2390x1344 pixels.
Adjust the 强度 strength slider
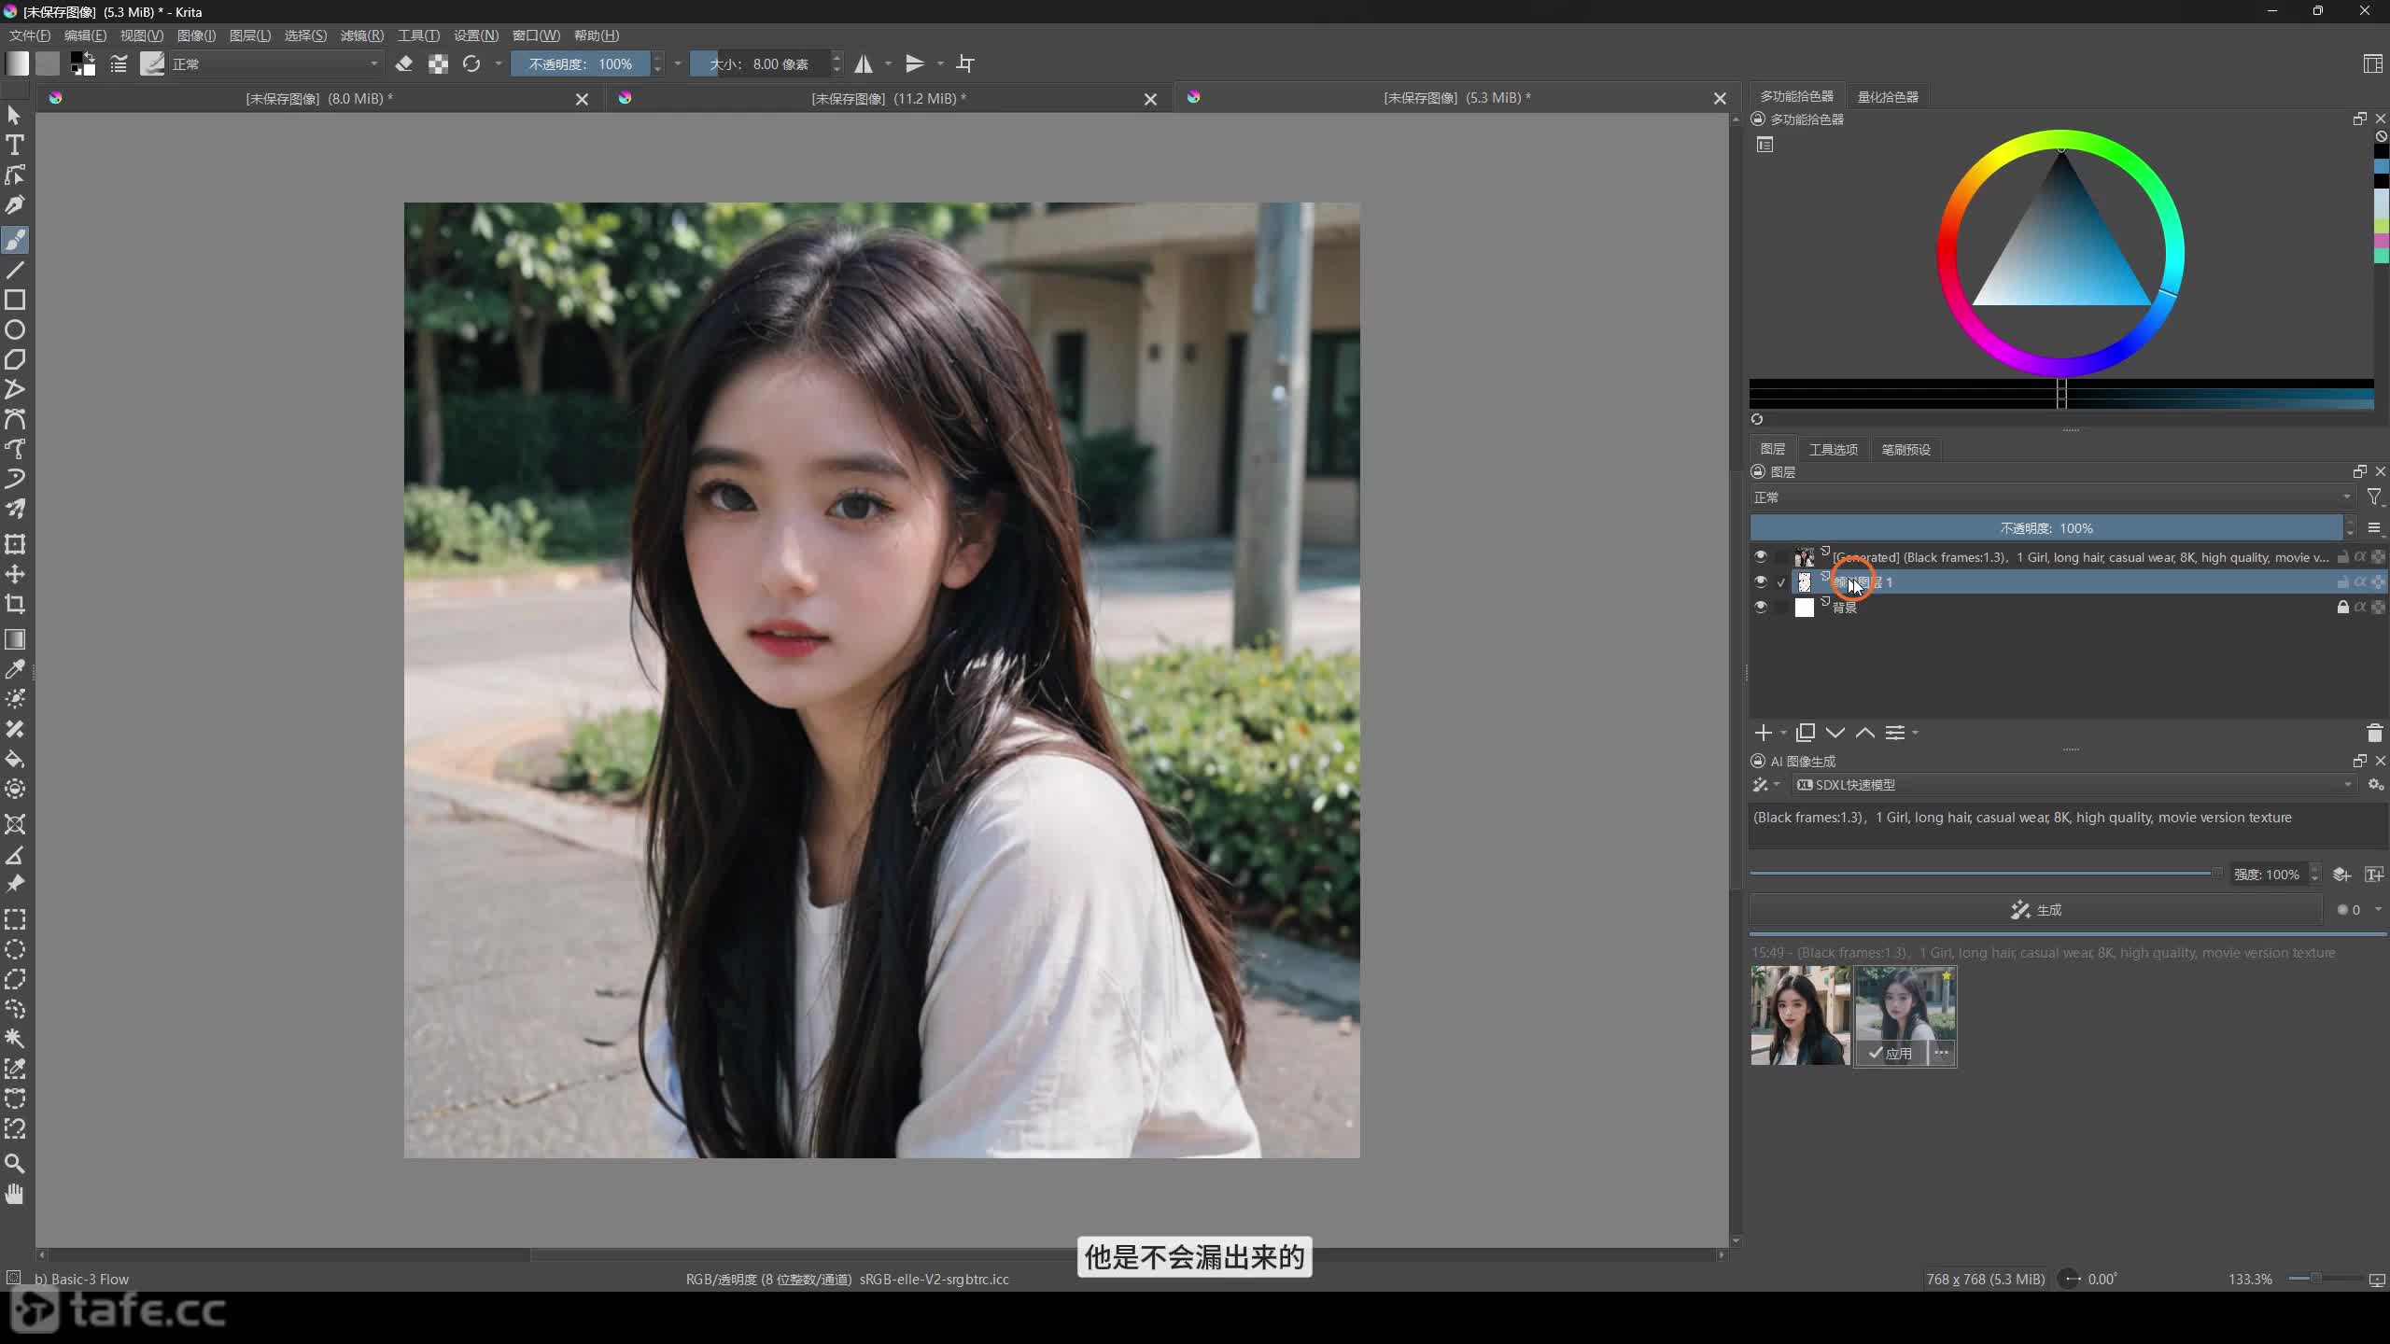click(1987, 874)
